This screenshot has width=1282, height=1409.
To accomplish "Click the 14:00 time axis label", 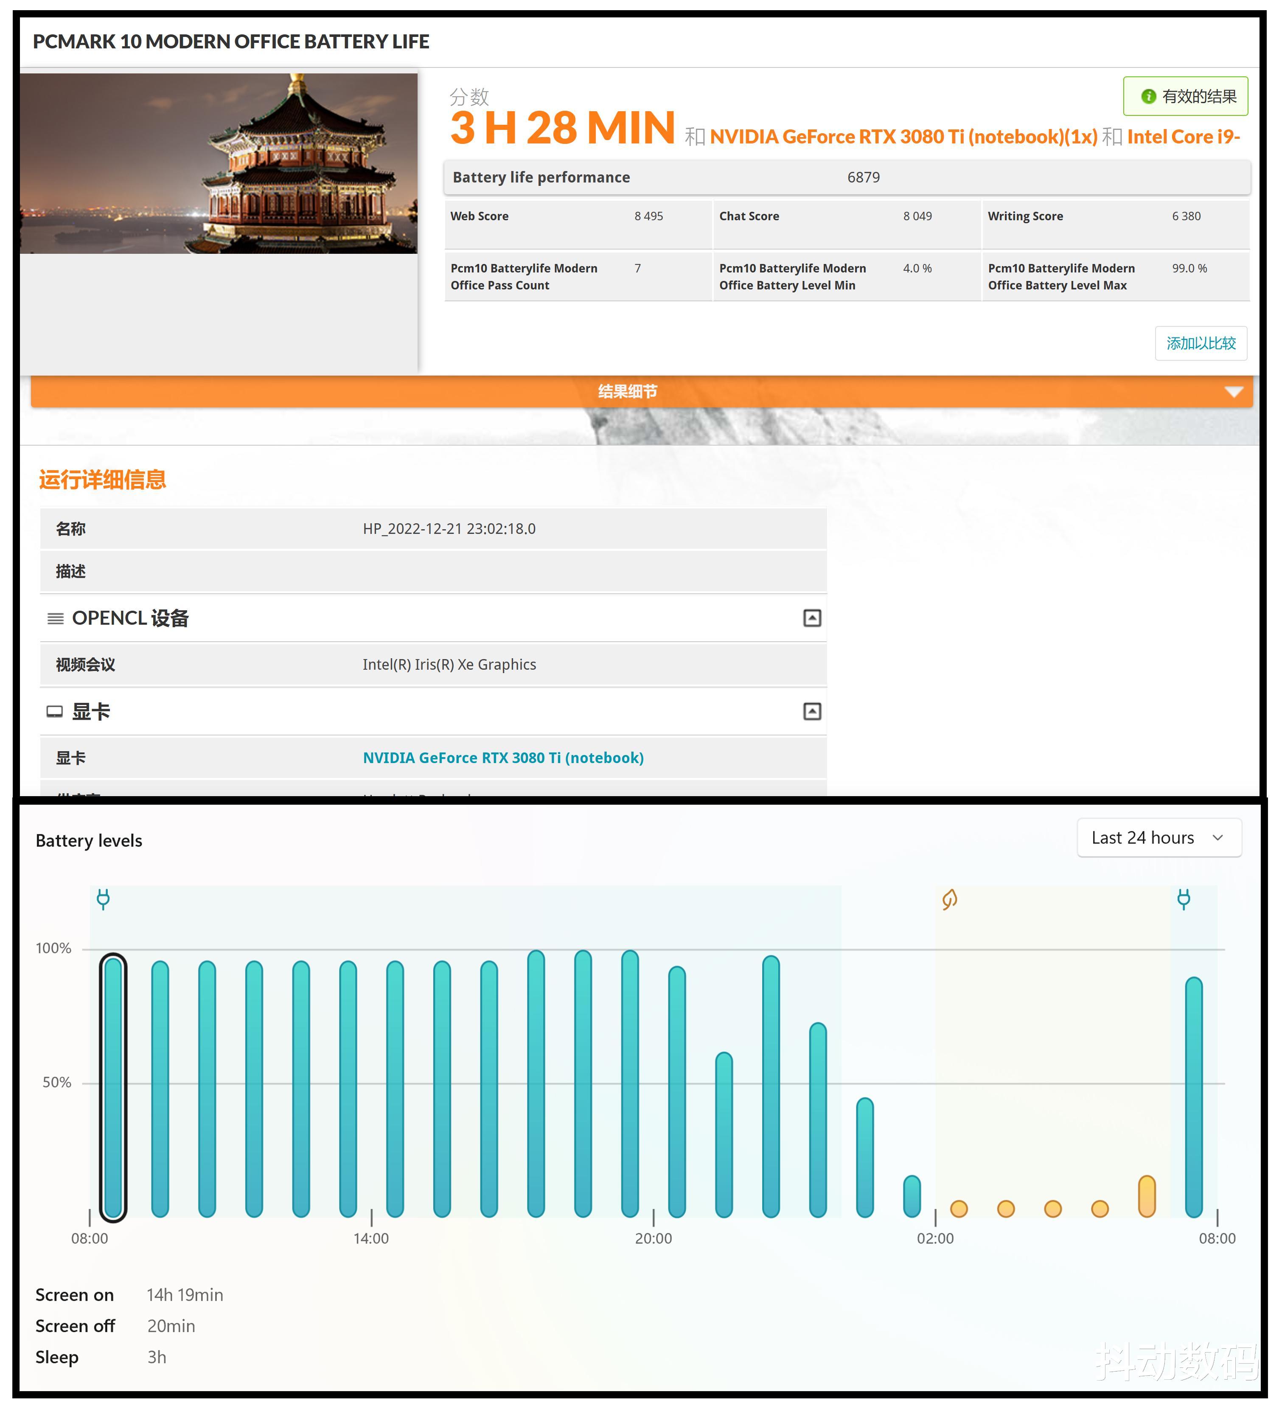I will click(371, 1238).
